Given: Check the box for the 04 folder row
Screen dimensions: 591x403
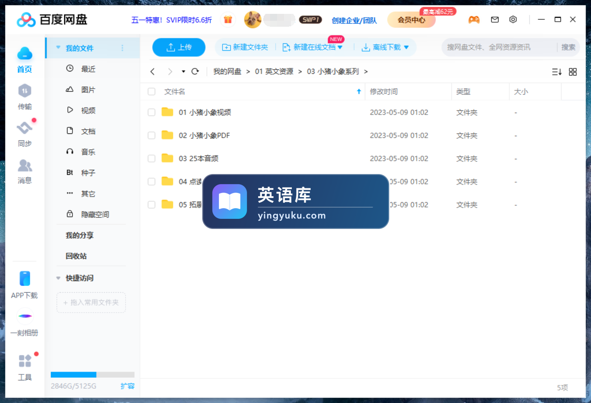Looking at the screenshot, I should click(x=151, y=181).
